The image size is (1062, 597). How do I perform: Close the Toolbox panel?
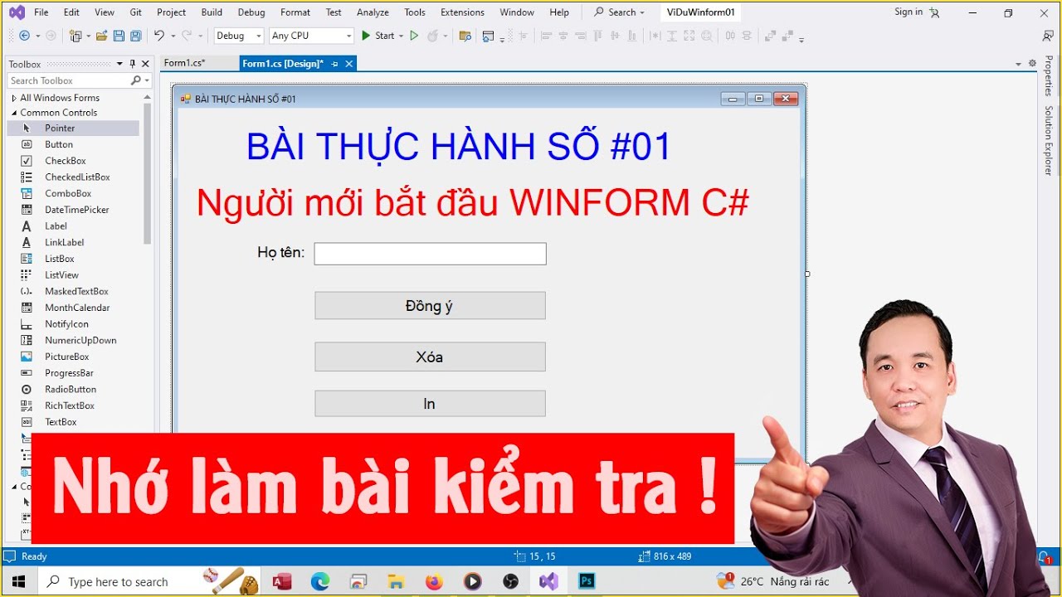[145, 64]
